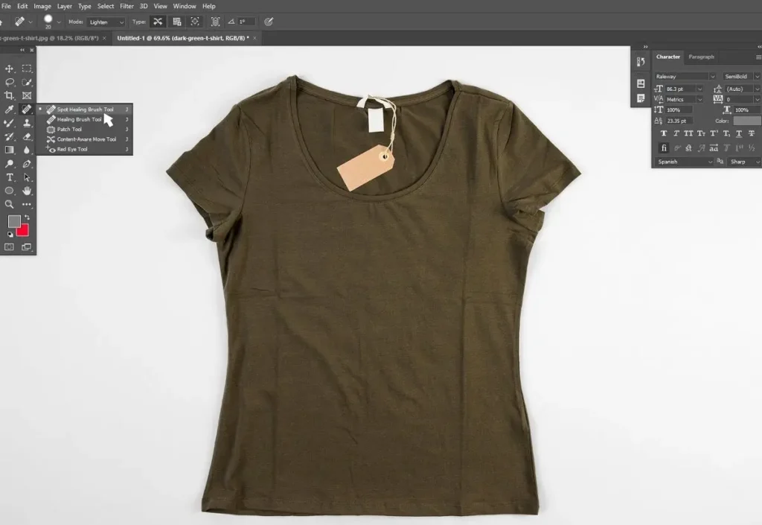The width and height of the screenshot is (762, 525).
Task: Pick the Eyedropper tool
Action: [x=10, y=109]
